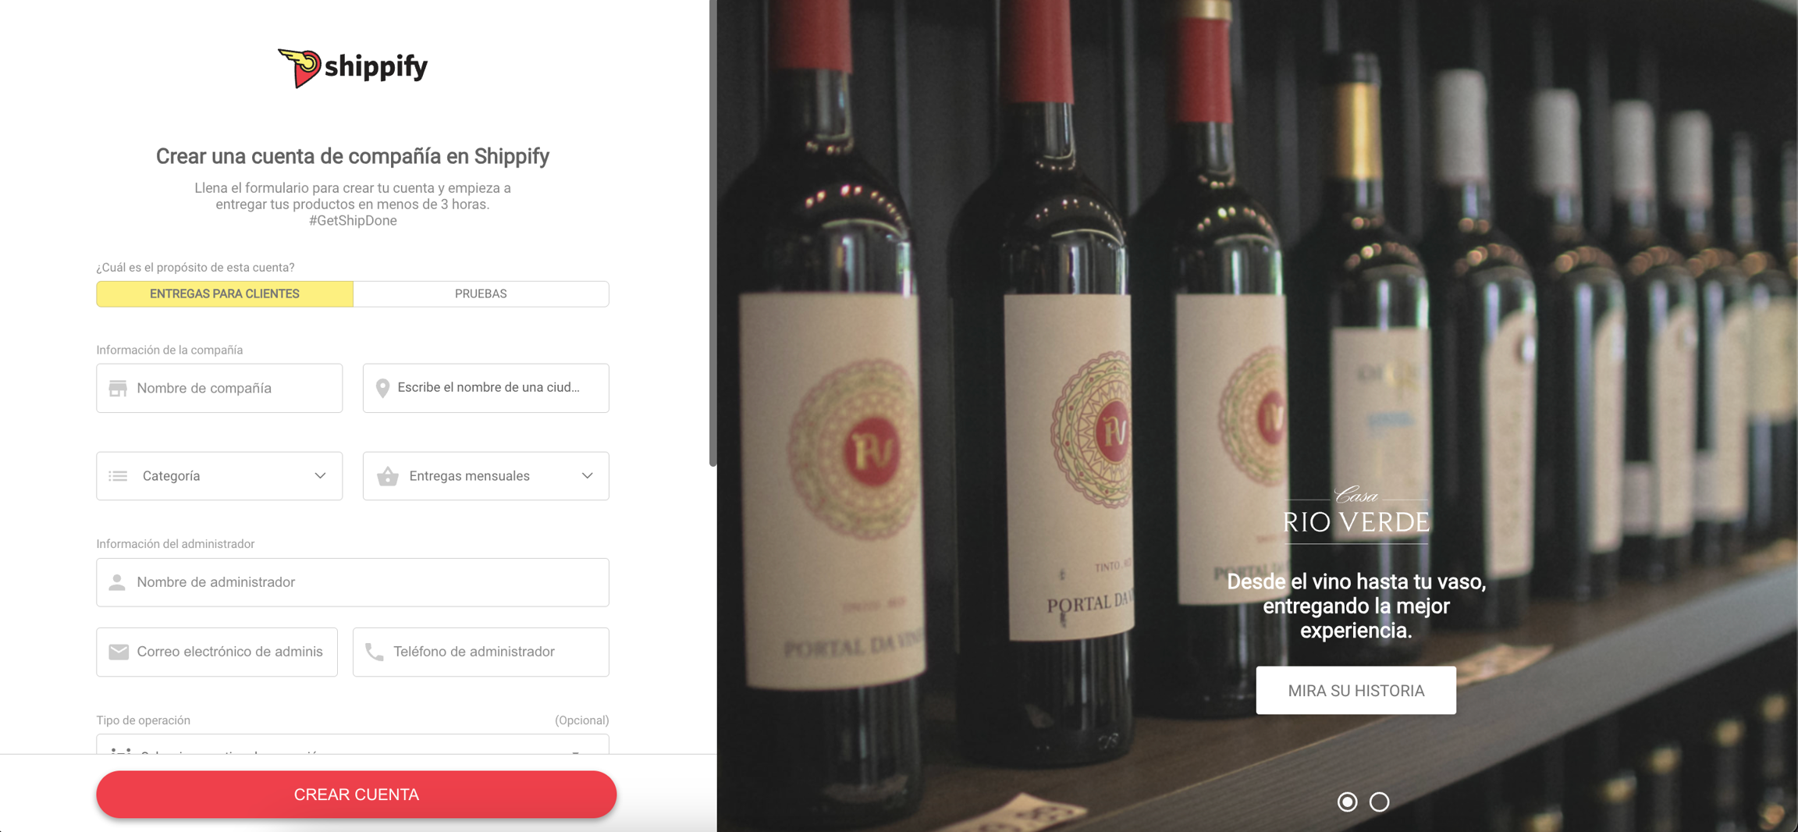Click the Shippify winged logo
The height and width of the screenshot is (832, 1798).
352,68
